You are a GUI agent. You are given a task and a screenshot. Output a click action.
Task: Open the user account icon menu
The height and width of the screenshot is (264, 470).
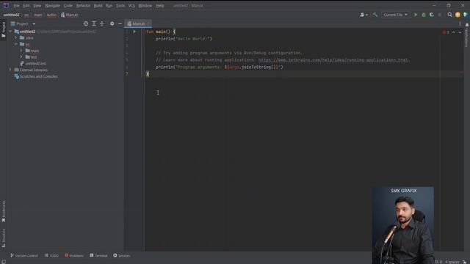[364, 15]
